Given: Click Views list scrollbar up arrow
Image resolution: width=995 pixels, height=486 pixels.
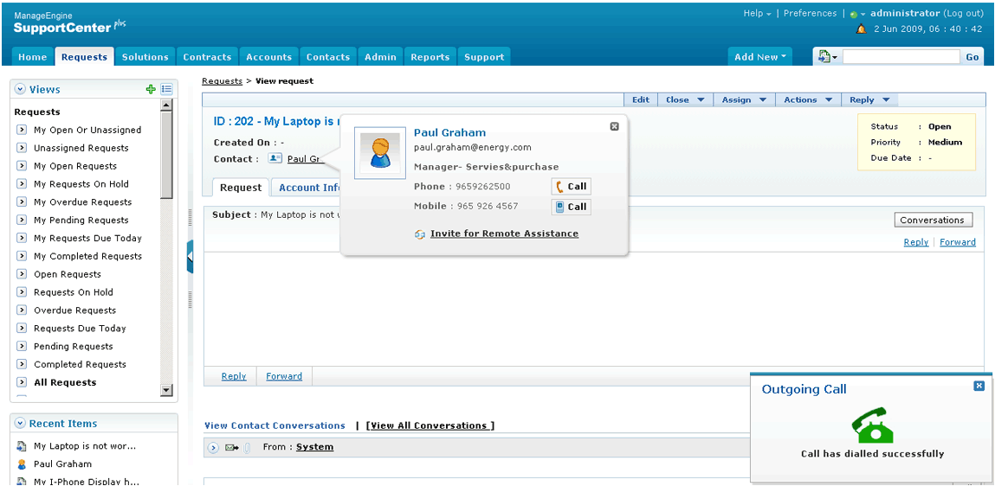Looking at the screenshot, I should pos(166,106).
